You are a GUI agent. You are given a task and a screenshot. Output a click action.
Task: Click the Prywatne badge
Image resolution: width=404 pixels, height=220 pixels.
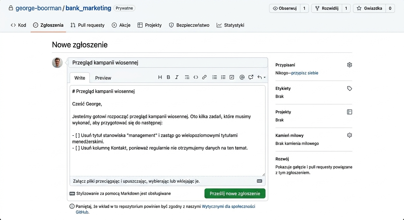[x=125, y=8]
